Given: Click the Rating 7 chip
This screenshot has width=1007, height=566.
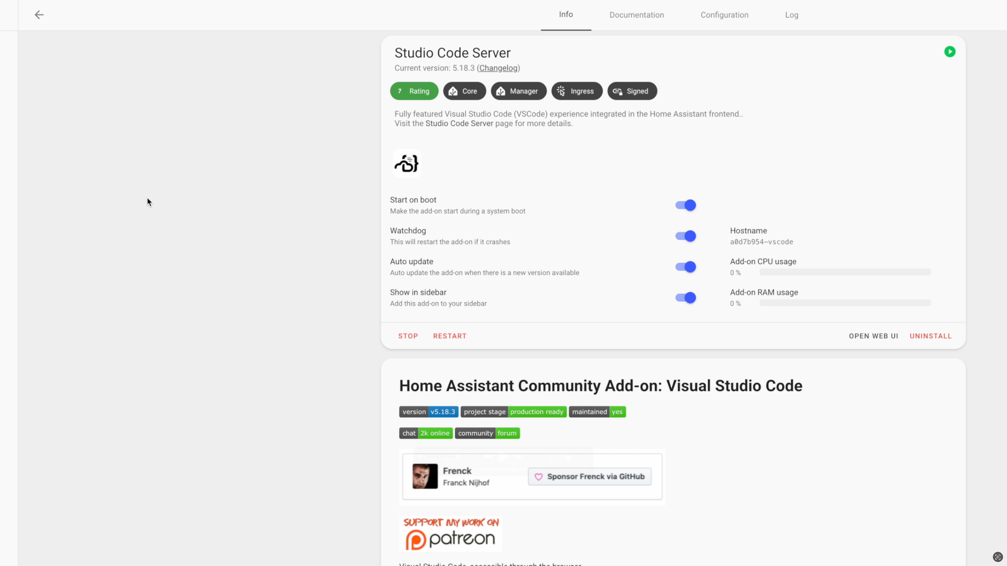Looking at the screenshot, I should click(x=414, y=91).
